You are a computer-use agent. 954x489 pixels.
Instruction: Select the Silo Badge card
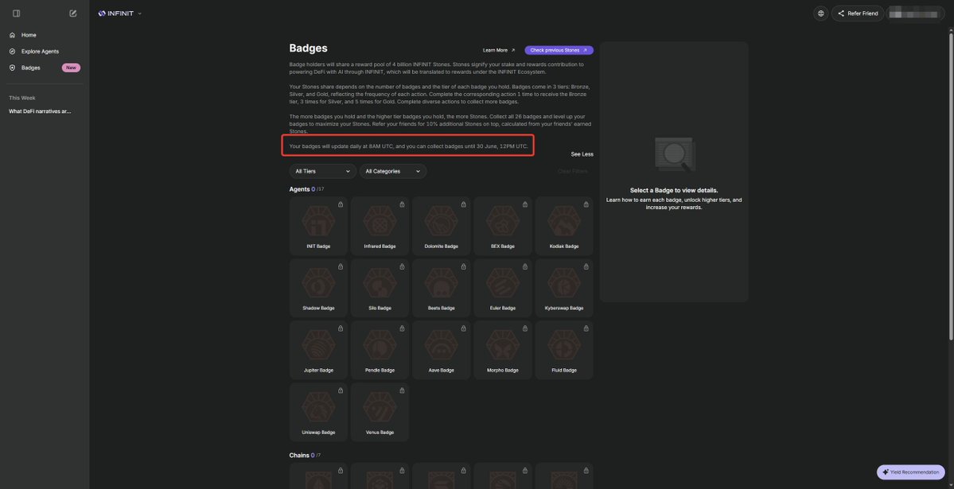[380, 288]
